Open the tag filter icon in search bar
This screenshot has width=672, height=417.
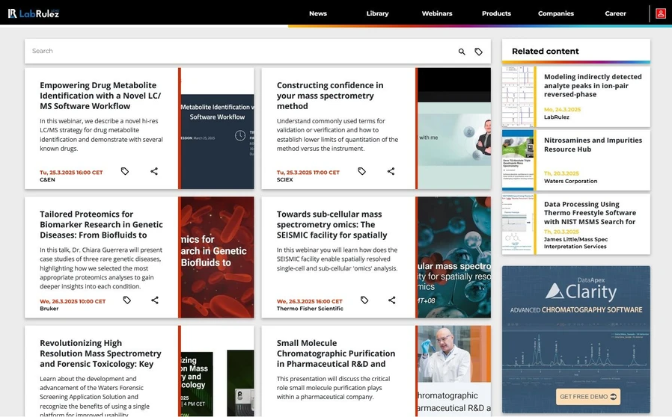coord(479,52)
